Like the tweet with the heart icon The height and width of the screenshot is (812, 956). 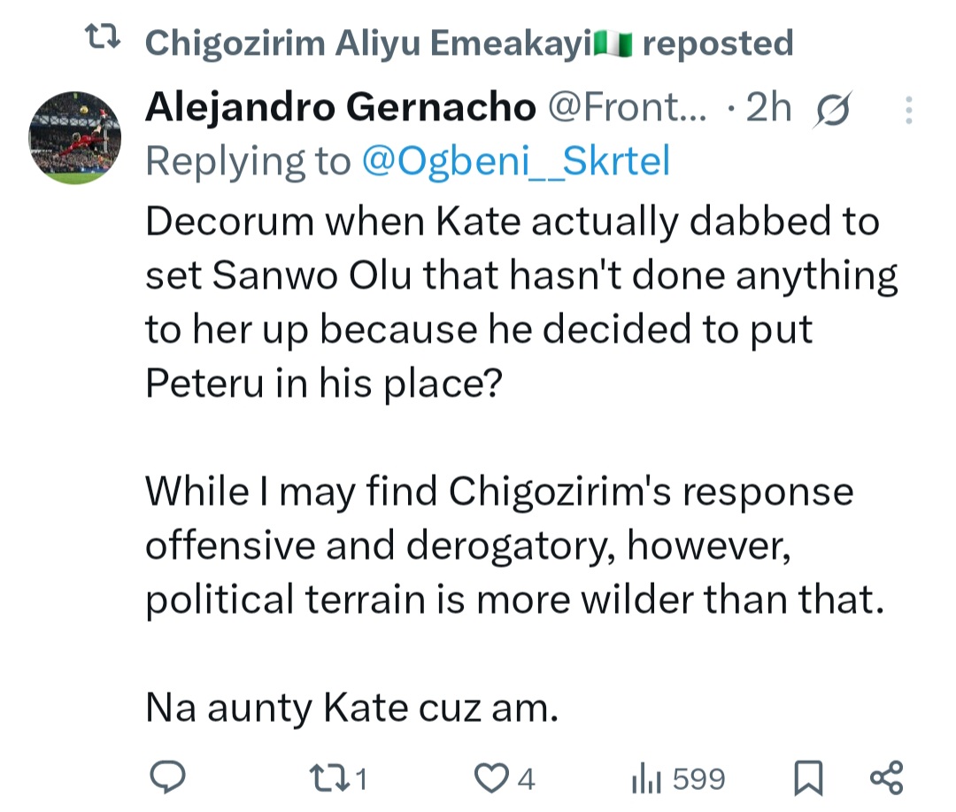point(489,778)
